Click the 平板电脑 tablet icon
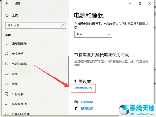Image resolution: width=156 pixels, height=117 pixels. pyautogui.click(x=7, y=94)
